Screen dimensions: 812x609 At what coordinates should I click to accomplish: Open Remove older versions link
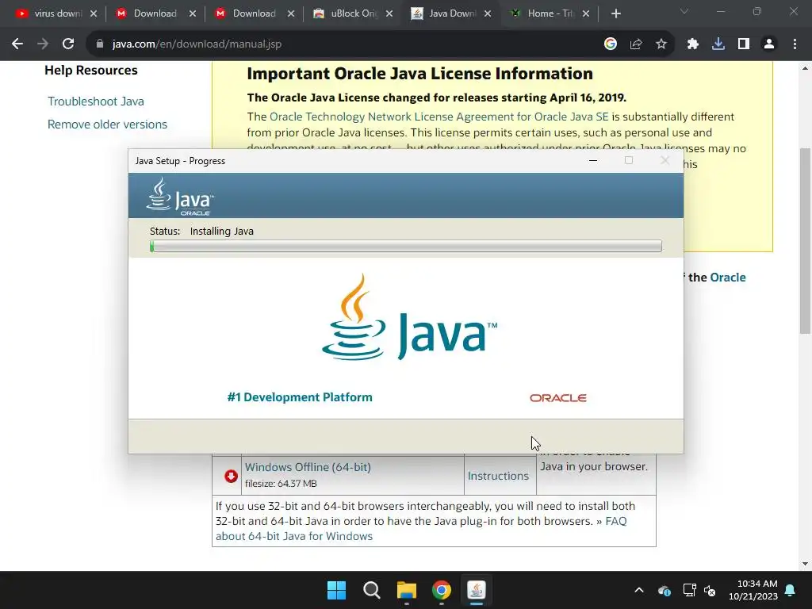(x=107, y=124)
